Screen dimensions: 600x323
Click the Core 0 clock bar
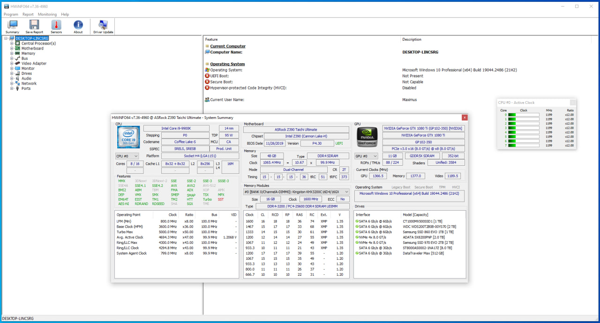click(x=524, y=115)
